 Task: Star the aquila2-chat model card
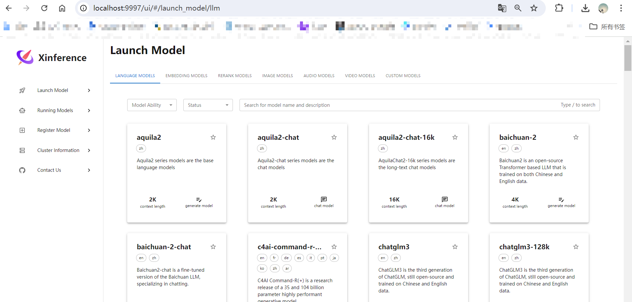(x=334, y=137)
